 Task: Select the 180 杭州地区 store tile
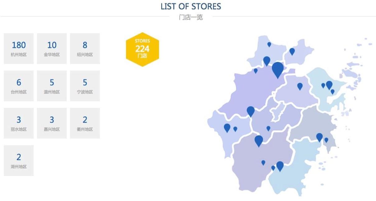coord(19,48)
